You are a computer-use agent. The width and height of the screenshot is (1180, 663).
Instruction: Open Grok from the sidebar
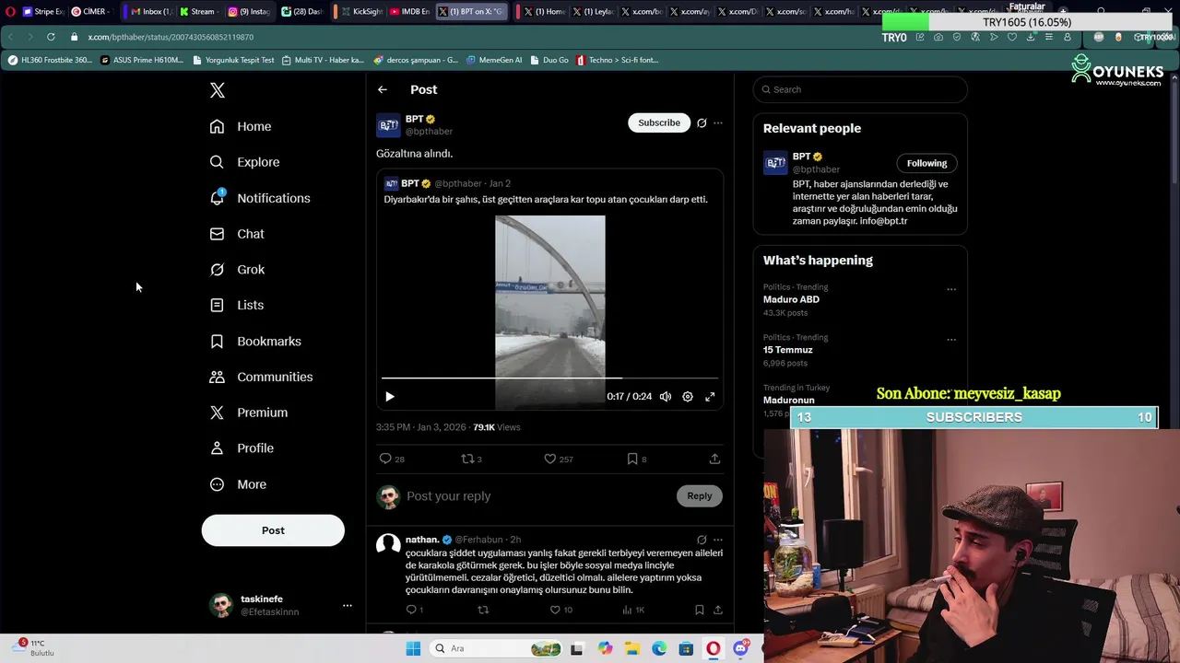237,270
